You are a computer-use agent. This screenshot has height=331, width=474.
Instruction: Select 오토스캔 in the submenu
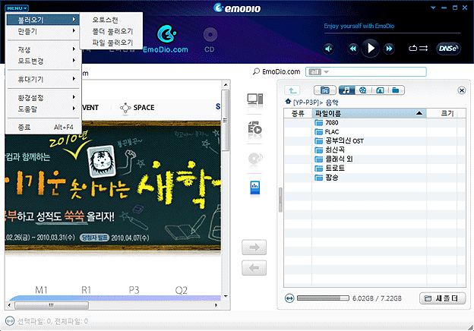(105, 20)
